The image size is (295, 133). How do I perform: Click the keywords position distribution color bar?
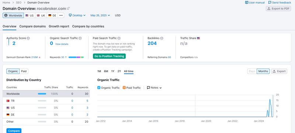[x=76, y=57]
